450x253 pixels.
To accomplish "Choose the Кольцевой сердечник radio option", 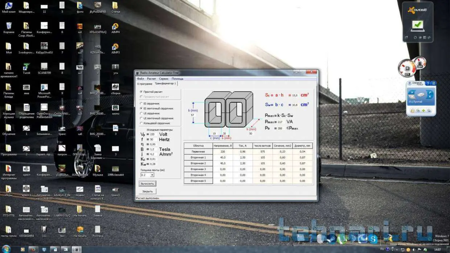I will pyautogui.click(x=141, y=123).
